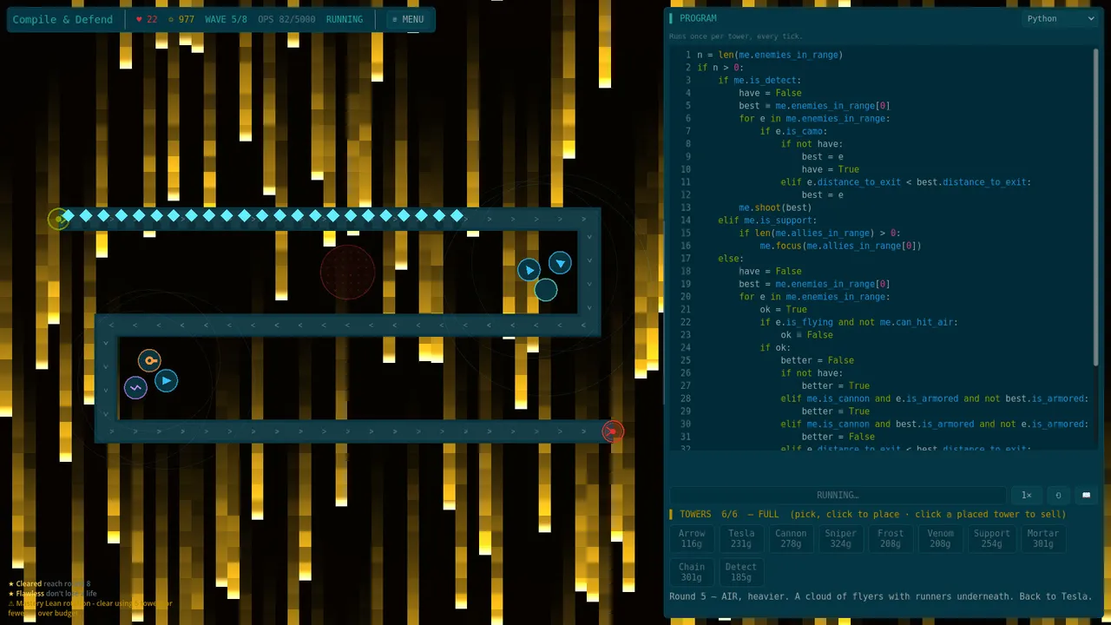The height and width of the screenshot is (625, 1111).
Task: Click the gold coin counter 977
Action: pyautogui.click(x=181, y=19)
